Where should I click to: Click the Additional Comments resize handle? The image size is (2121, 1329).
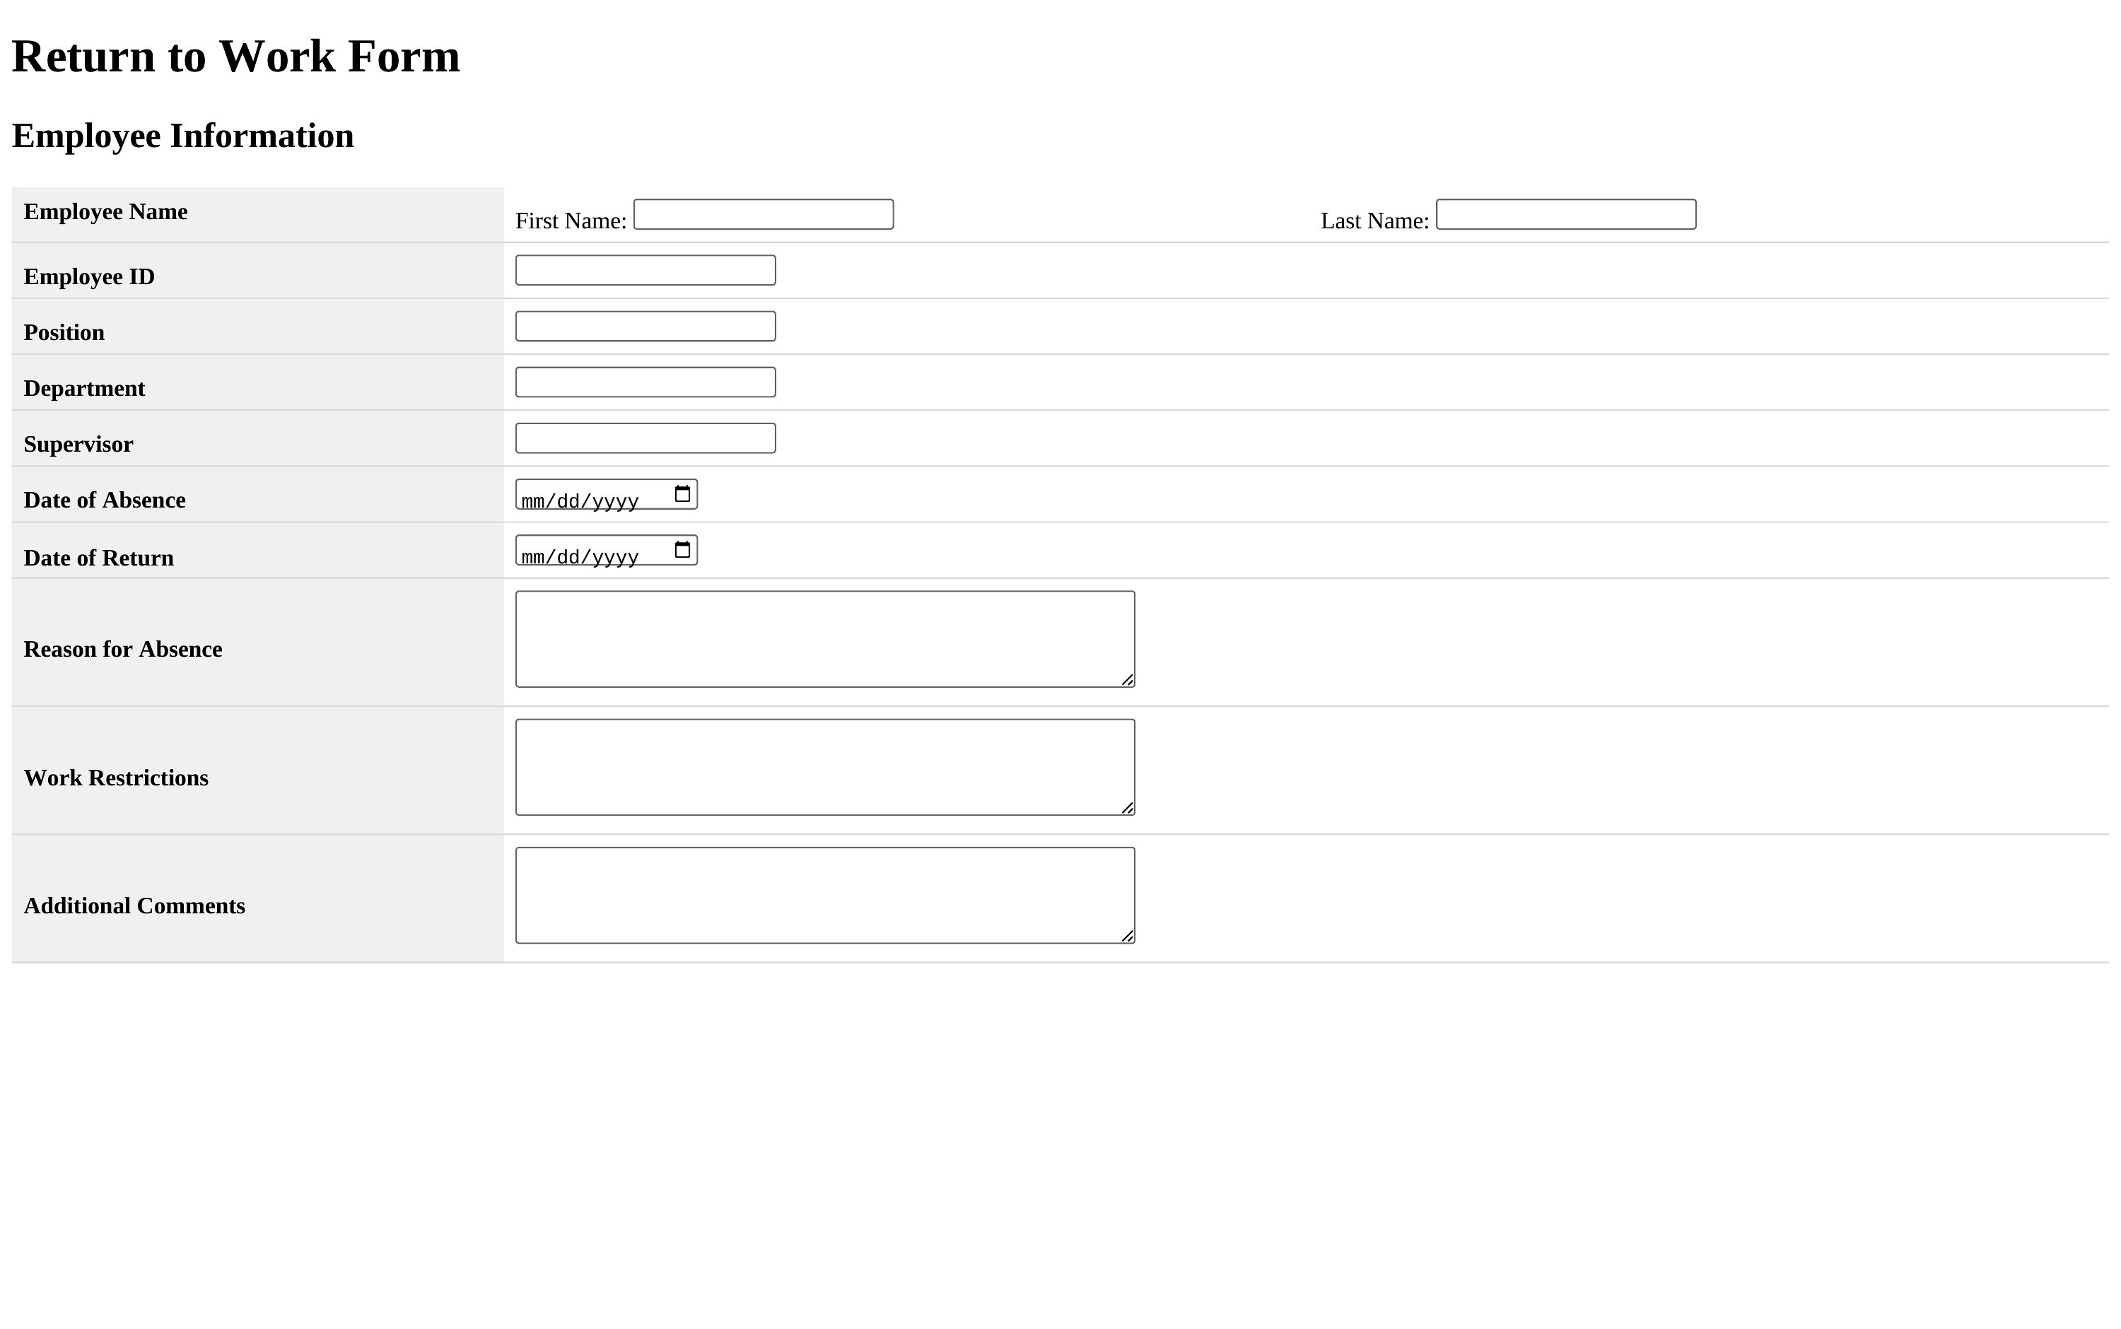point(1127,936)
